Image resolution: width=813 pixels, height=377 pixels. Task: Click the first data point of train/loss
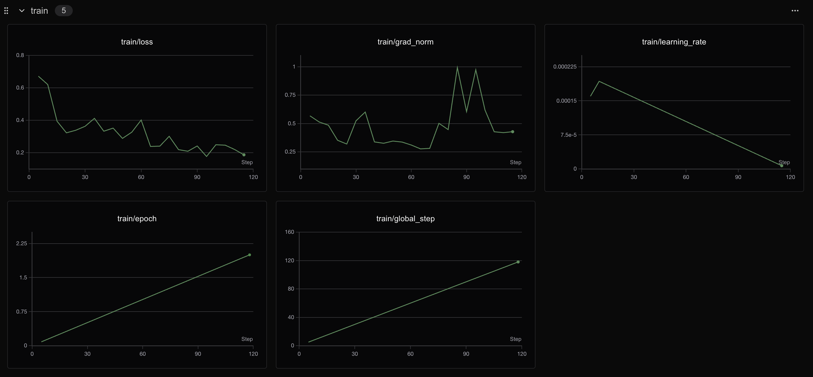pyautogui.click(x=39, y=76)
